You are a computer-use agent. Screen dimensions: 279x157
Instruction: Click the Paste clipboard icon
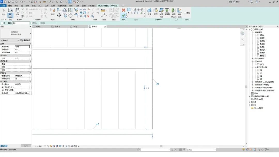point(17,11)
